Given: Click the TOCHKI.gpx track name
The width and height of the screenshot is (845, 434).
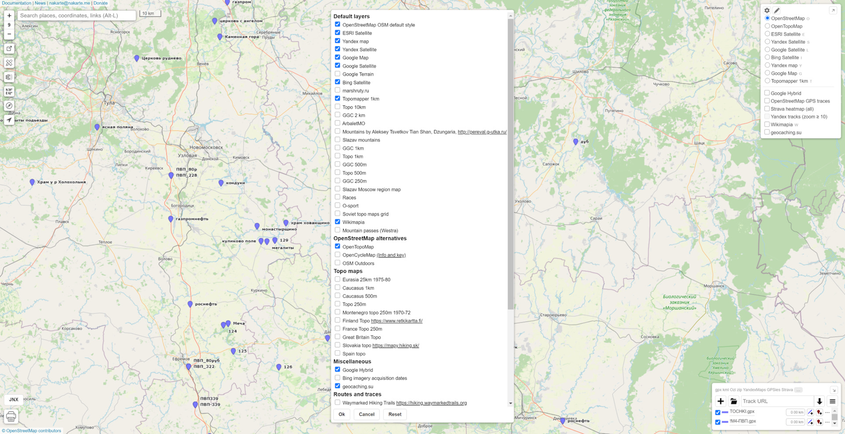Looking at the screenshot, I should 742,412.
